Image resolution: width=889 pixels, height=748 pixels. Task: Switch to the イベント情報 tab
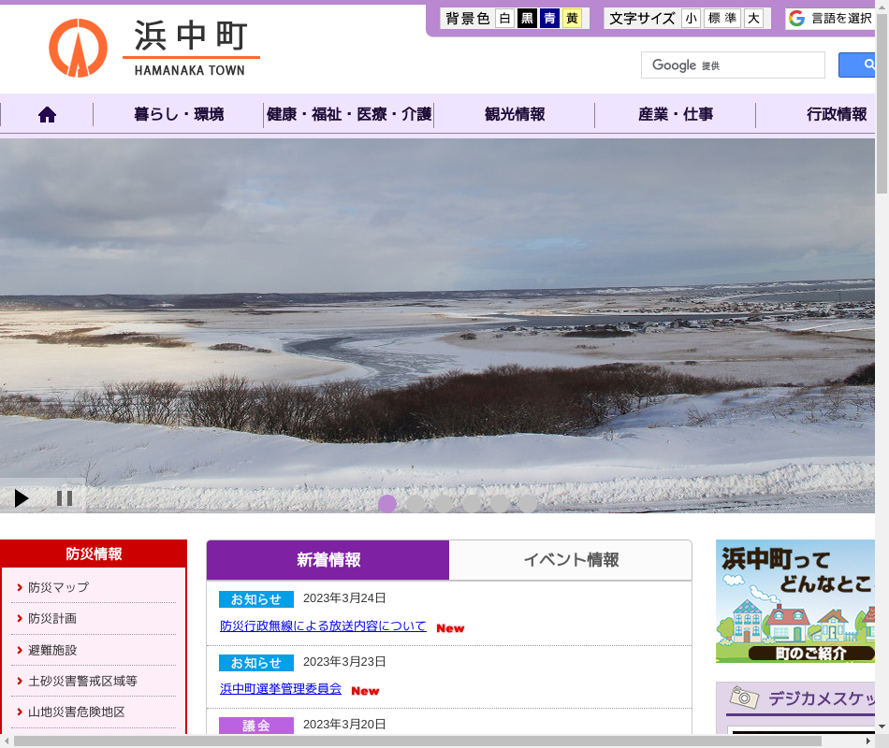571,560
